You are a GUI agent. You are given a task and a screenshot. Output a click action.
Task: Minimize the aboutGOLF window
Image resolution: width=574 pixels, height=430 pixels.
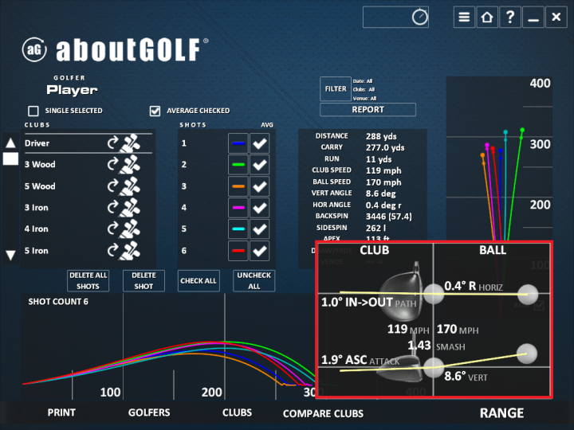tap(533, 18)
